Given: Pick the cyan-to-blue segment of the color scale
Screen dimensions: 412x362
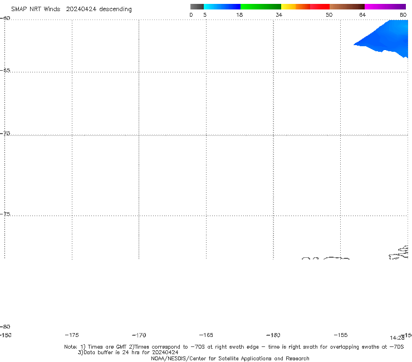Looking at the screenshot, I should 222,7.
